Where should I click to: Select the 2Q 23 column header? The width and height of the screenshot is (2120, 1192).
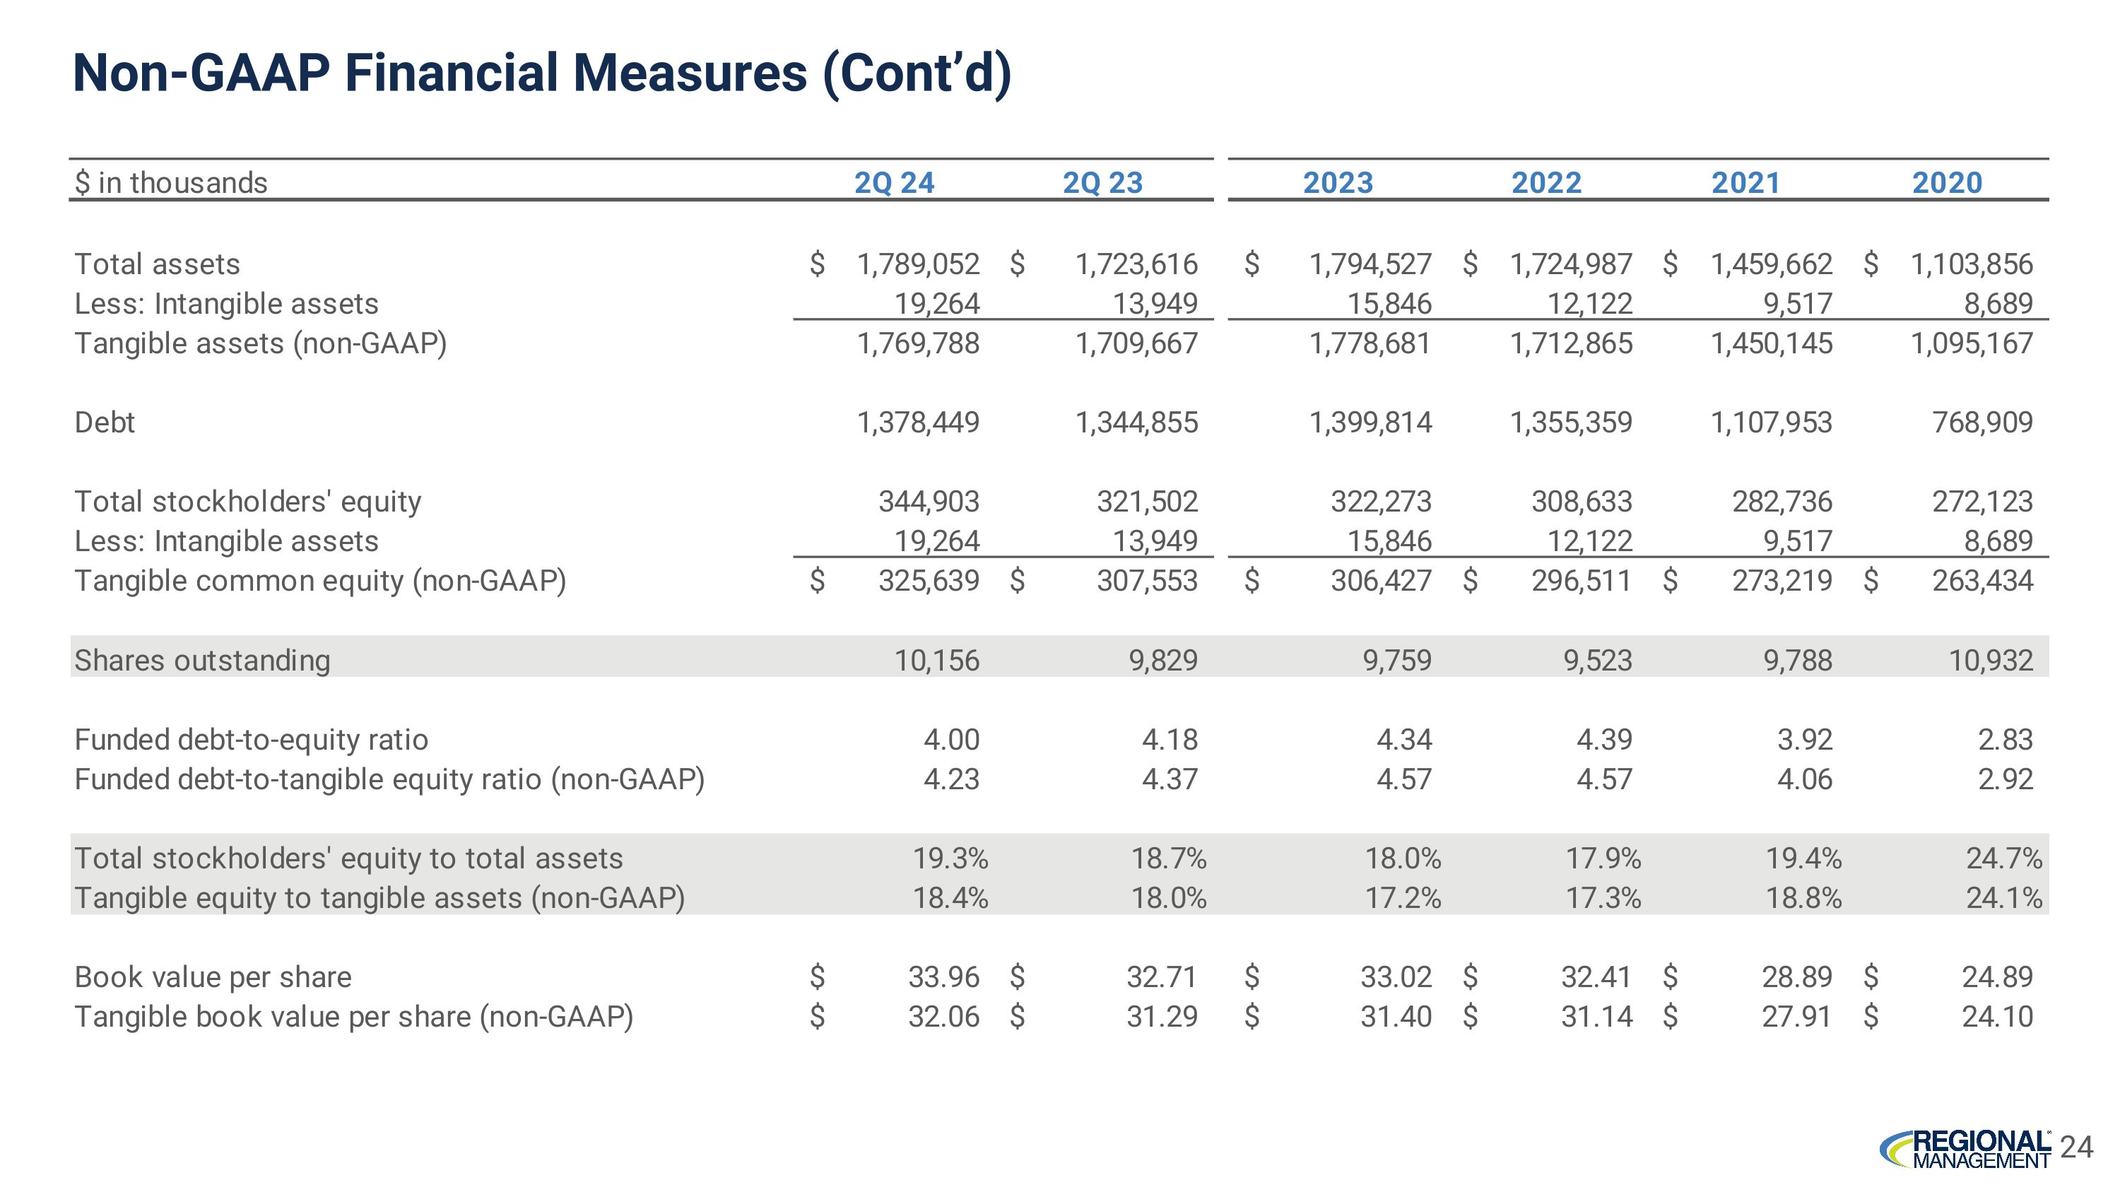1102,182
